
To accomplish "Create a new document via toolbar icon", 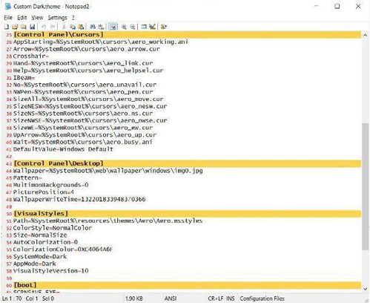I will coord(7,27).
